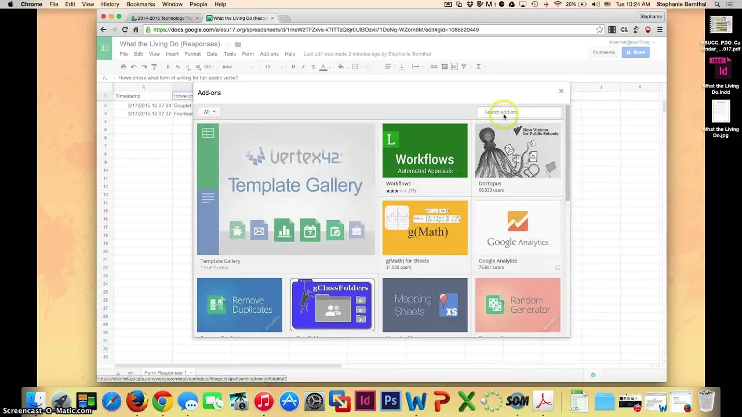Open the font family dropdown showing Arial
Viewport: 742px width, 417px height.
238,67
